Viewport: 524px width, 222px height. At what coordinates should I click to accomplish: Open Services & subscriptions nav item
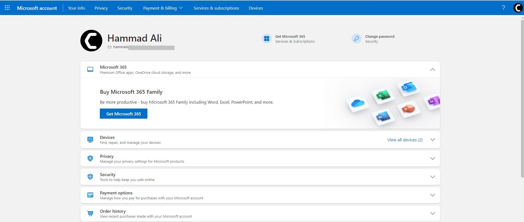(216, 8)
